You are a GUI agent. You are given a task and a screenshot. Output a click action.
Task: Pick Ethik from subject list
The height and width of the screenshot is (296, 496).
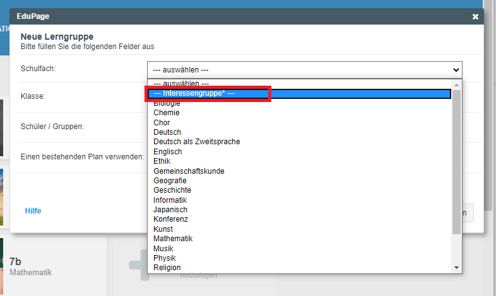[300, 161]
